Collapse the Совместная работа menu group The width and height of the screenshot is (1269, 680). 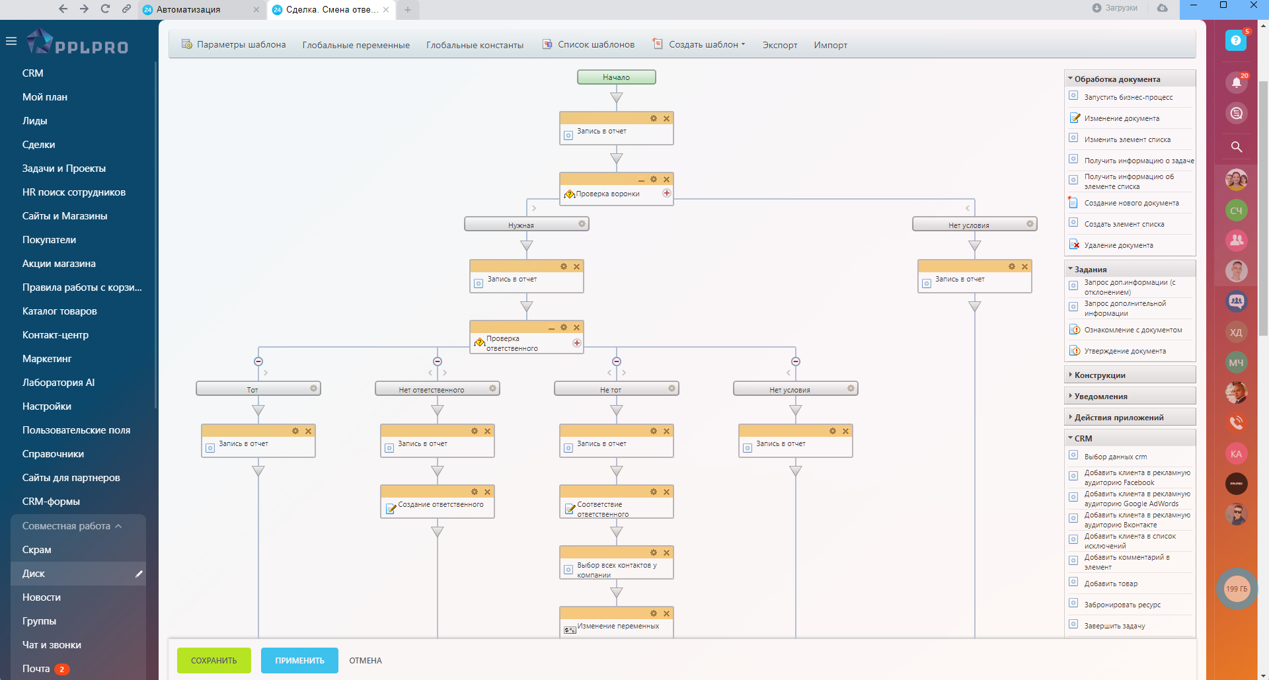[72, 526]
